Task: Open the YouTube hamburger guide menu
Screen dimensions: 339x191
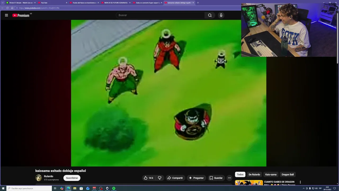Action: point(6,15)
